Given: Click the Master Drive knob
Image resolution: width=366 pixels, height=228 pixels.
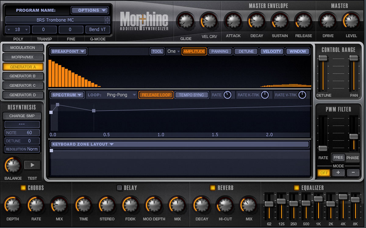Looking at the screenshot, I should point(328,21).
